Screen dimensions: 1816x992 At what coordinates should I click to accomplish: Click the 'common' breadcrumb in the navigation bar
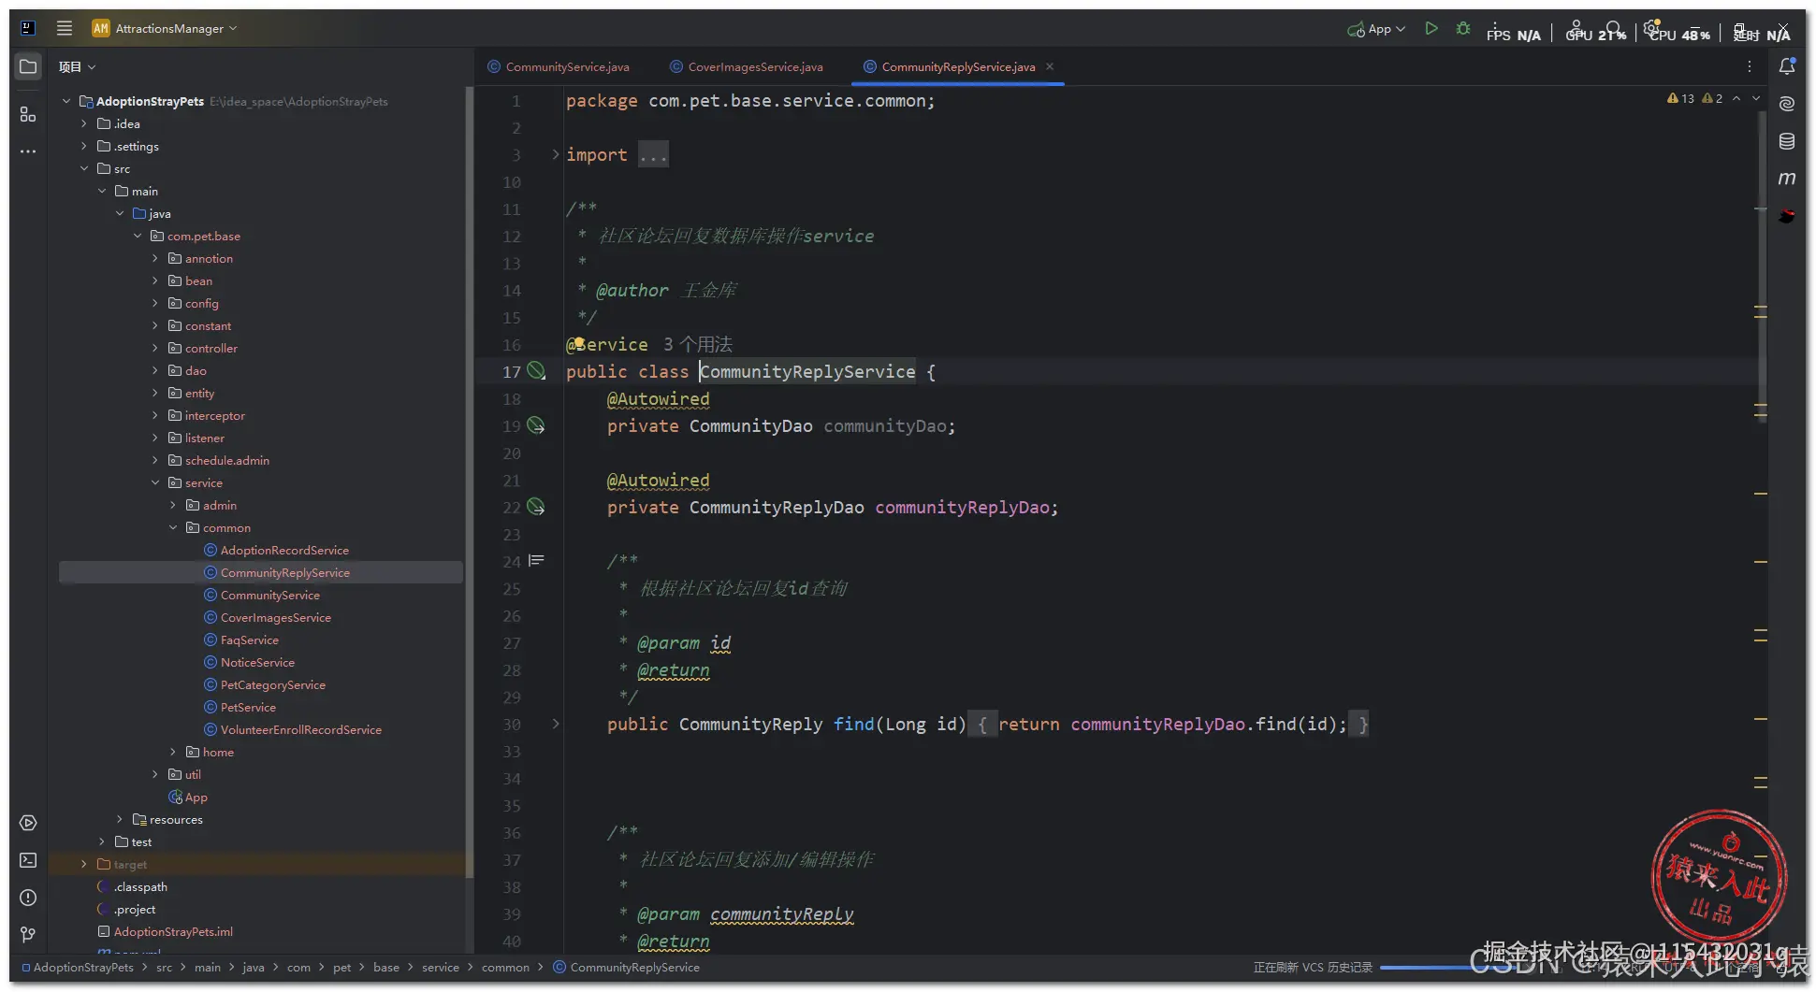(x=505, y=967)
